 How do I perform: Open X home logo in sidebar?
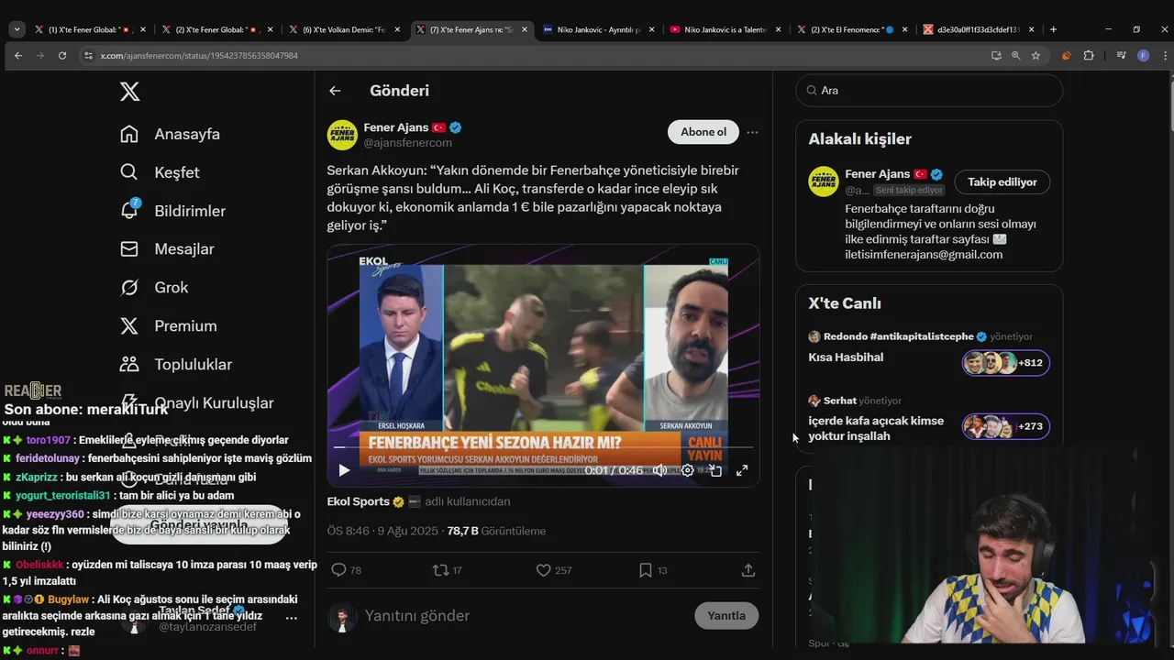pos(130,92)
